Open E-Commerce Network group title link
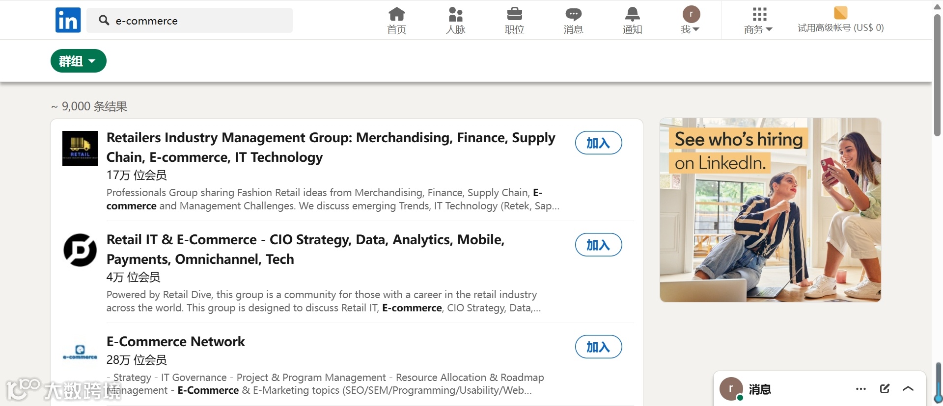Viewport: 943px width, 406px height. click(x=175, y=341)
